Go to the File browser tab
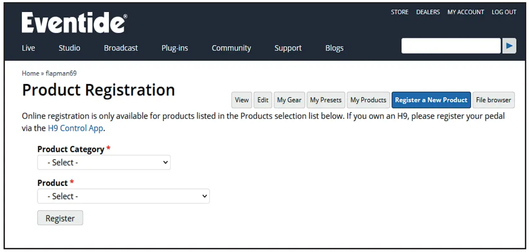The width and height of the screenshot is (529, 252). (x=493, y=100)
